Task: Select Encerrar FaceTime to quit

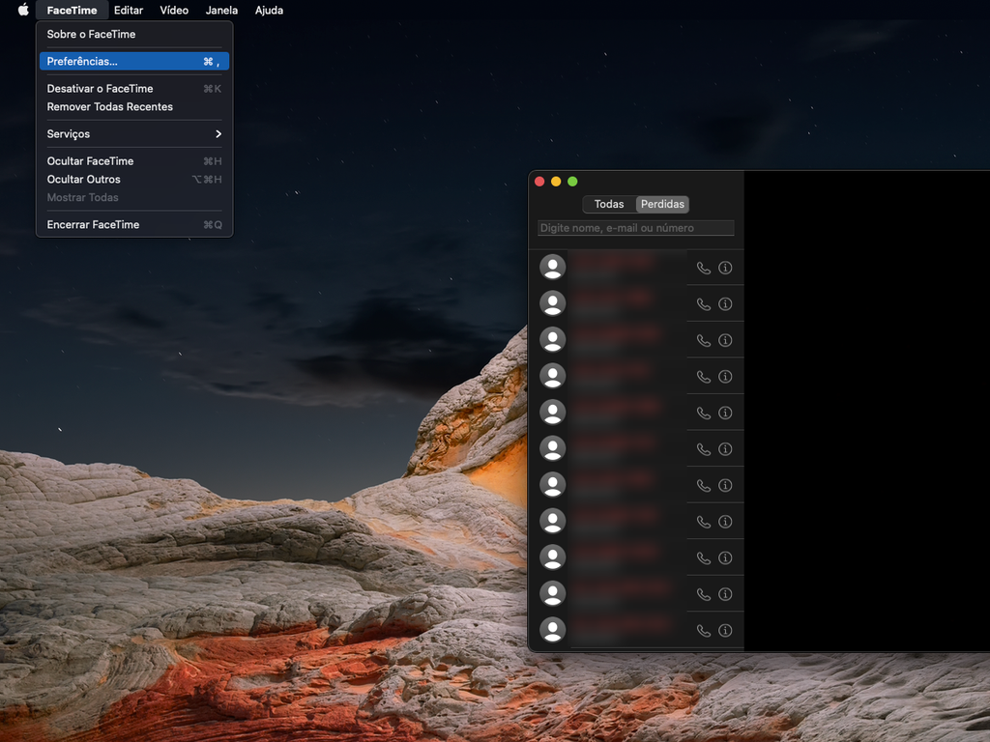Action: (x=133, y=224)
